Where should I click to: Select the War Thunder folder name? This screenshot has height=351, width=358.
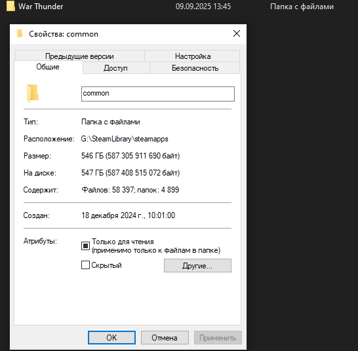(41, 7)
